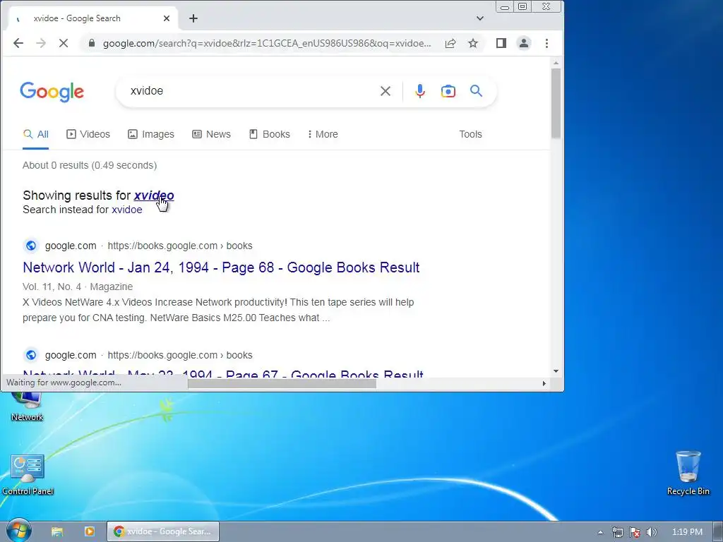The image size is (723, 542).
Task: Click 'Search instead for xvidoe' link
Action: tap(127, 210)
